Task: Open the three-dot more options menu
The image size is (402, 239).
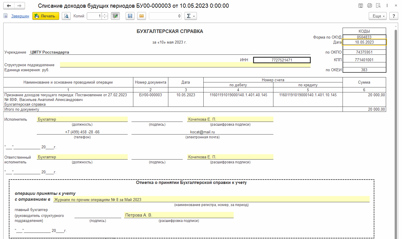Action: tap(387, 6)
